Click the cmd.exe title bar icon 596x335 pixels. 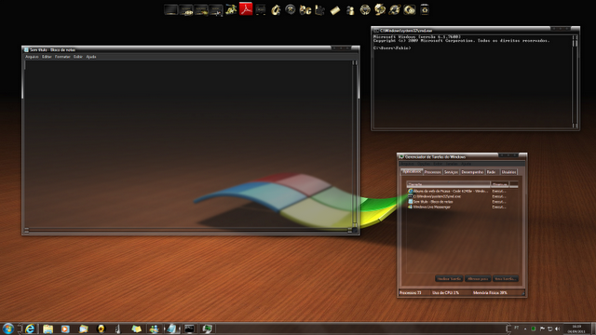point(376,31)
